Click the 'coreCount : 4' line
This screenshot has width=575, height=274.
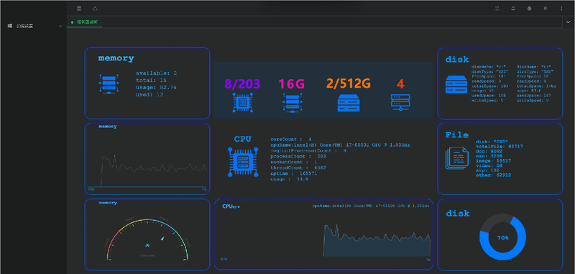291,140
